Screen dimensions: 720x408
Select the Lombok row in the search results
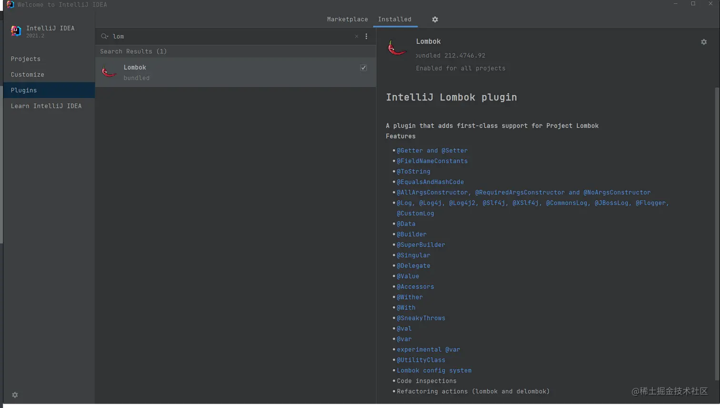[236, 72]
